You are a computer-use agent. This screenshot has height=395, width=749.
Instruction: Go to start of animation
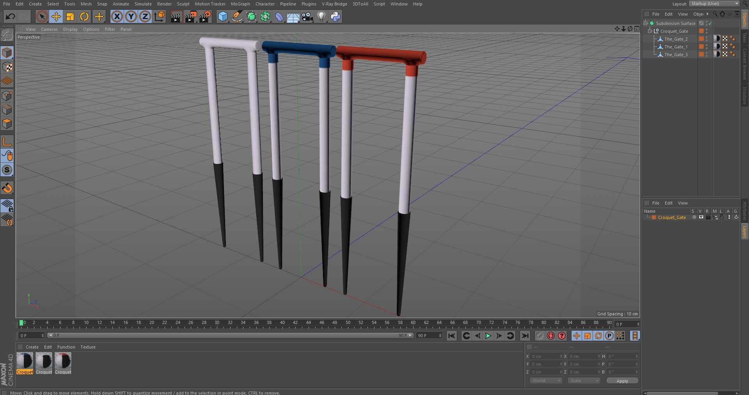452,336
